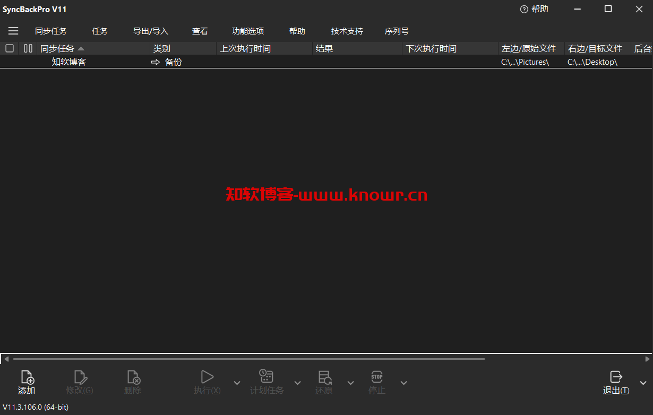Screen dimensions: 653x415
Task: Select the 知软博客 profile row
Action: [x=326, y=62]
